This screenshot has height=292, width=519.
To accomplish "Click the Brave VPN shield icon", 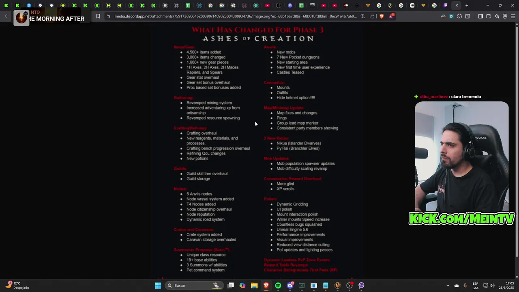I will click(x=505, y=16).
